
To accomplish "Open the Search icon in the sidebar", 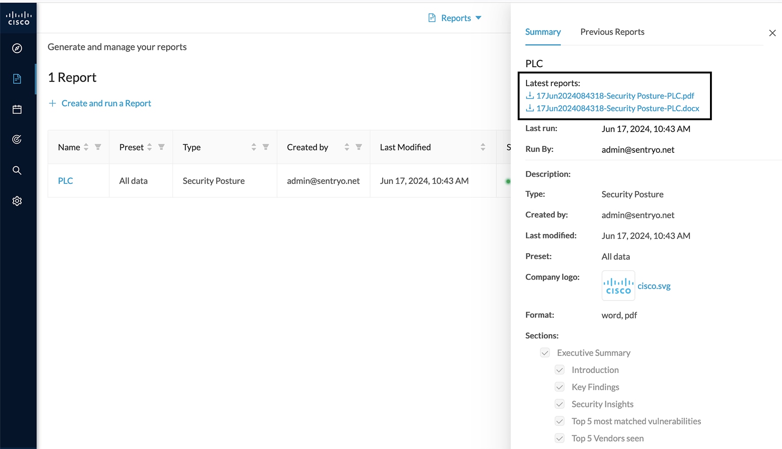I will pos(17,170).
